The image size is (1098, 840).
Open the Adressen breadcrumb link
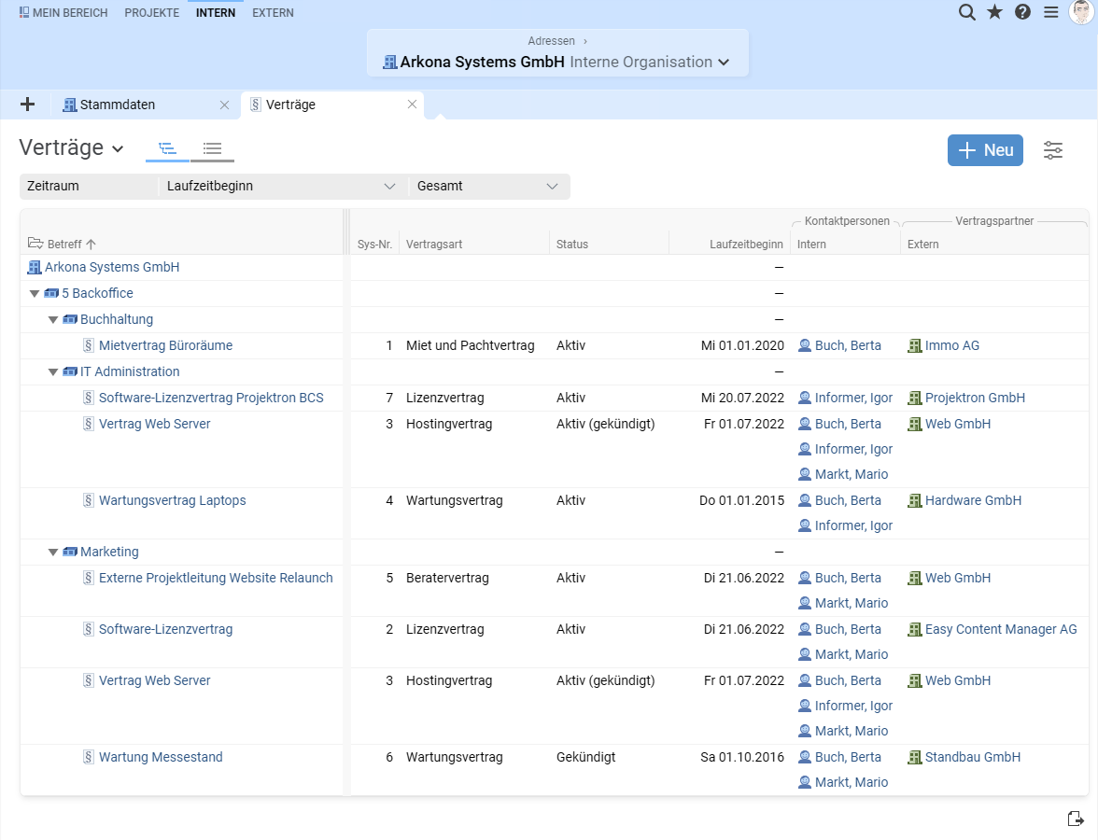coord(551,41)
